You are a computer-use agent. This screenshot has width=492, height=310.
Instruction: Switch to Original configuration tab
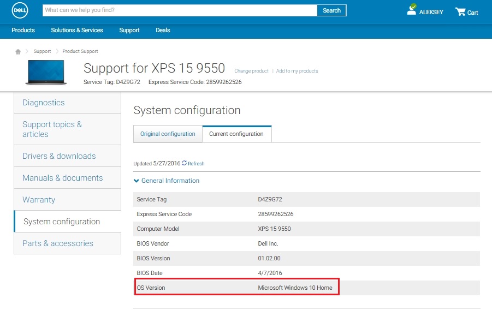168,134
